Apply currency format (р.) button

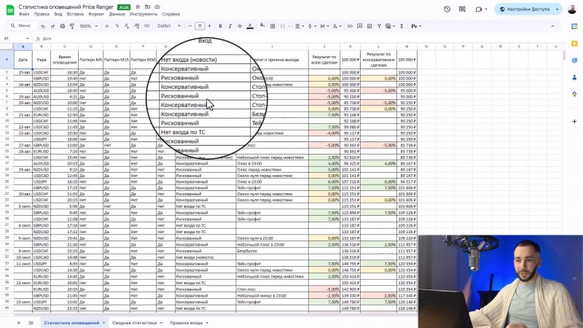click(107, 26)
